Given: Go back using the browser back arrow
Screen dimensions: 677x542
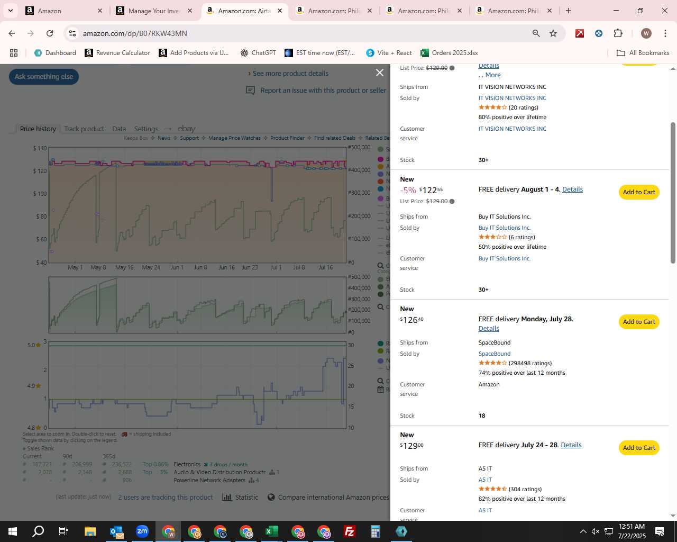Looking at the screenshot, I should pyautogui.click(x=12, y=33).
